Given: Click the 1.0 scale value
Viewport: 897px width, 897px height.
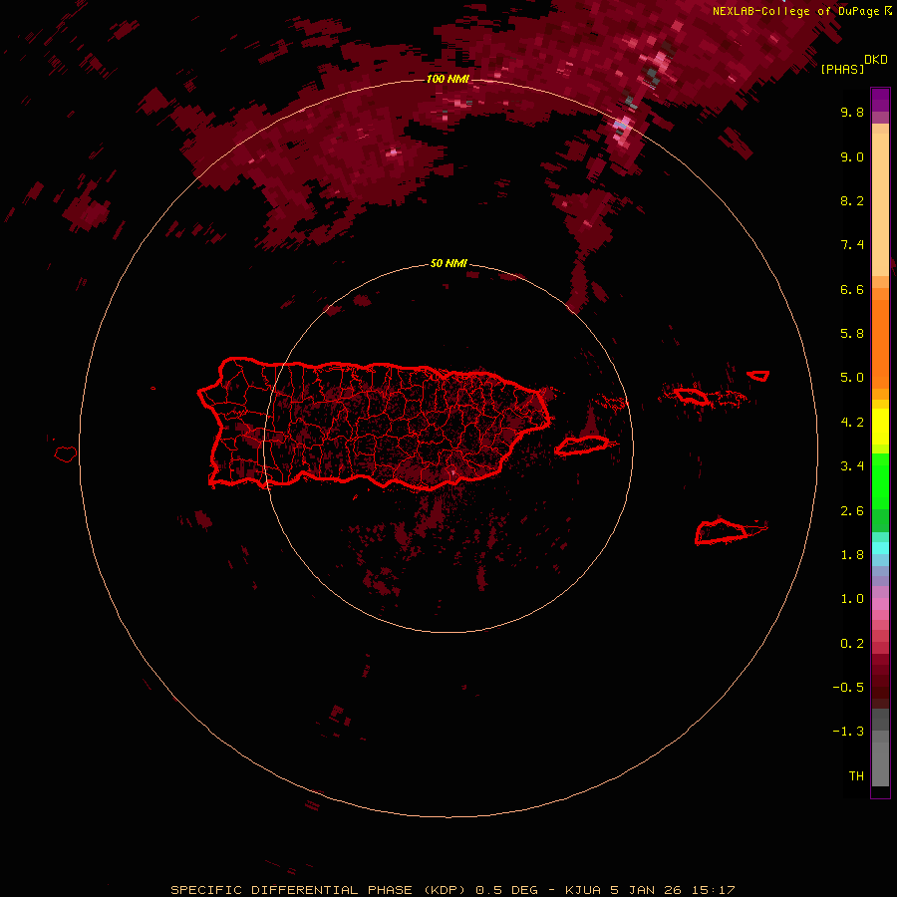Looking at the screenshot, I should click(852, 599).
